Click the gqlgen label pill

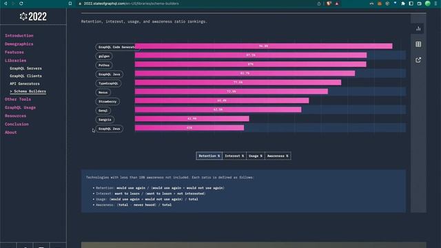104,56
